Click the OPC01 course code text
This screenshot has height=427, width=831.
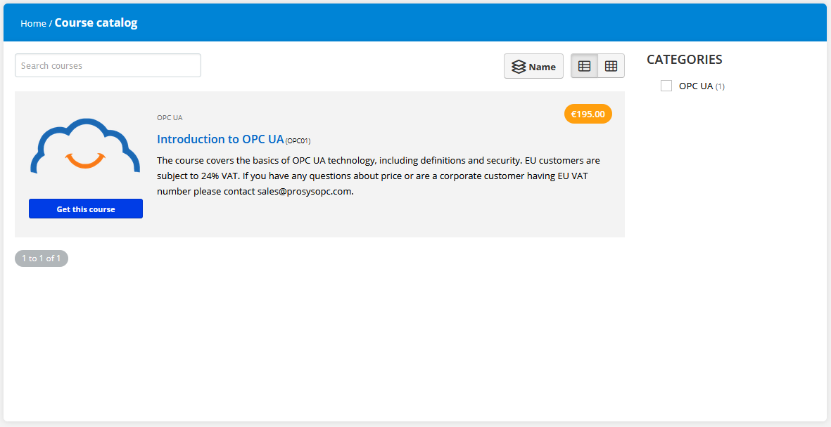point(298,140)
